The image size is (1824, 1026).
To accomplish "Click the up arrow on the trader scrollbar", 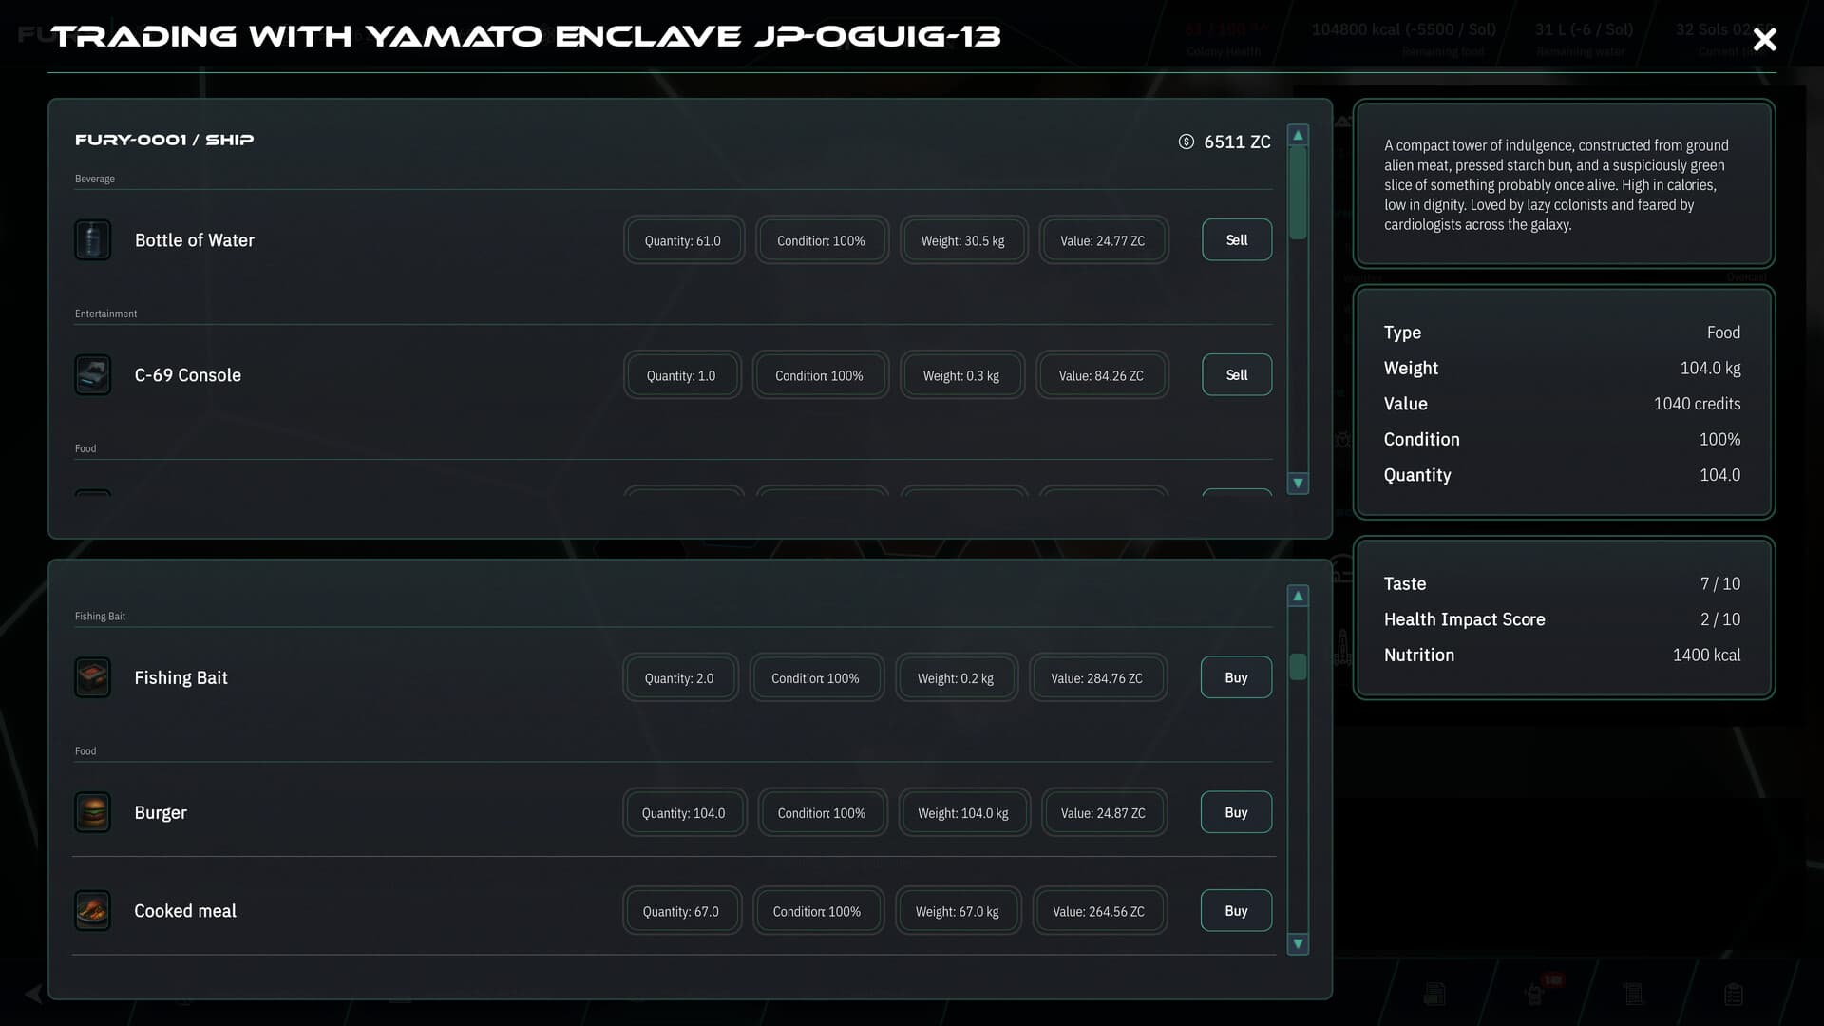I will 1297,594.
